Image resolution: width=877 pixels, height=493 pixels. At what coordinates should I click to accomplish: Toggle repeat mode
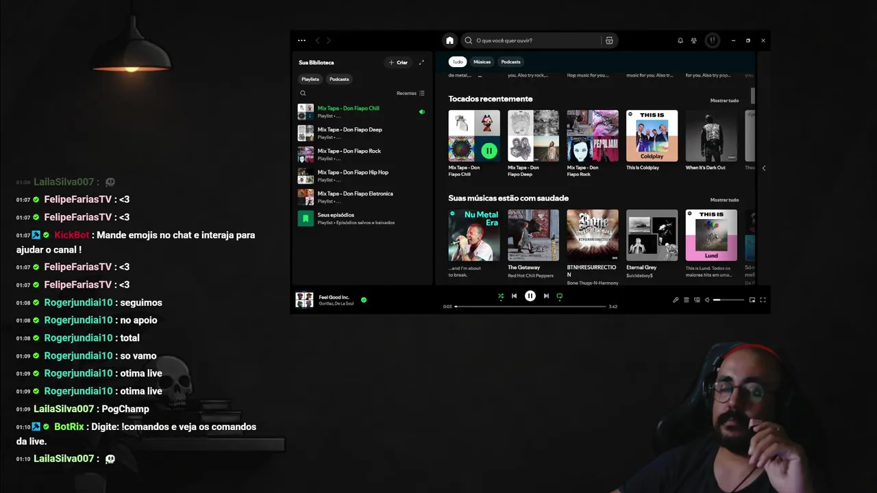560,296
